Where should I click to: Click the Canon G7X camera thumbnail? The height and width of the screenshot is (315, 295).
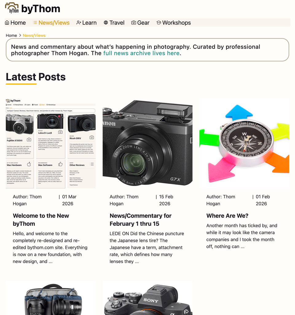click(x=147, y=144)
